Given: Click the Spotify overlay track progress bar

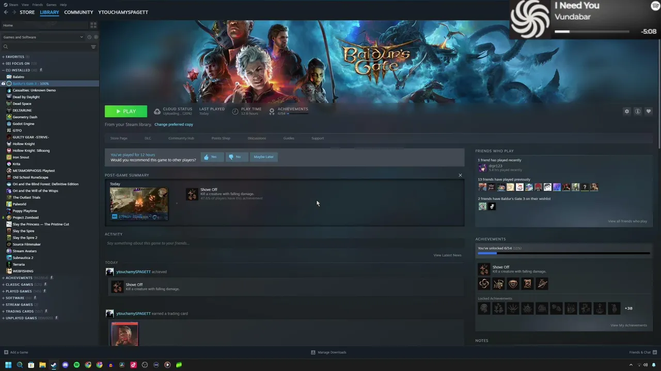Looking at the screenshot, I should pos(592,31).
